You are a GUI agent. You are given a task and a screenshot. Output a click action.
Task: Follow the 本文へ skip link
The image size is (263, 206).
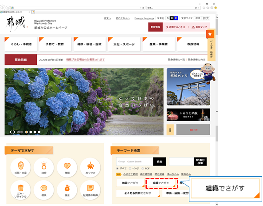tap(107, 18)
